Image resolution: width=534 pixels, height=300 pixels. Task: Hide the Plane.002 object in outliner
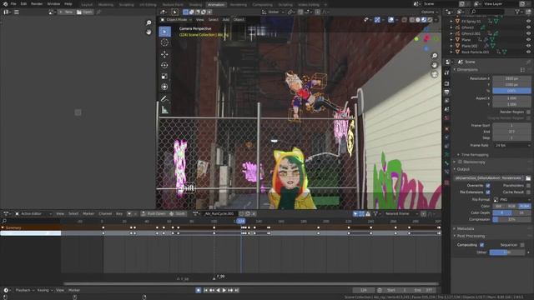pyautogui.click(x=528, y=46)
